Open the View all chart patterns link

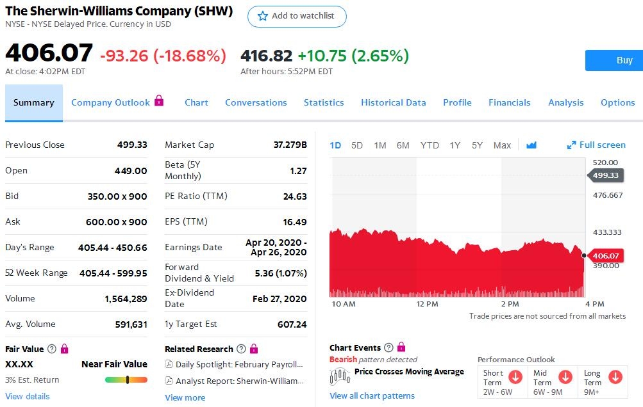[372, 395]
